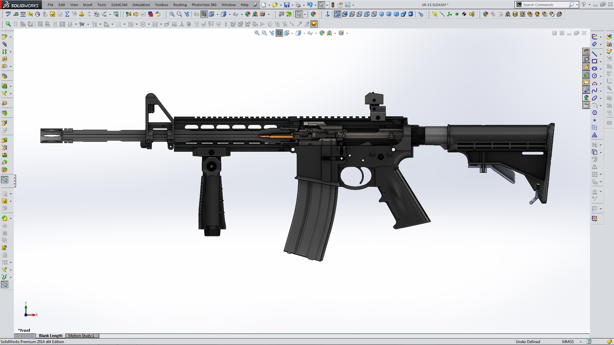This screenshot has width=614, height=345.
Task: Click the Spelling check ABC icon
Action: point(8,14)
